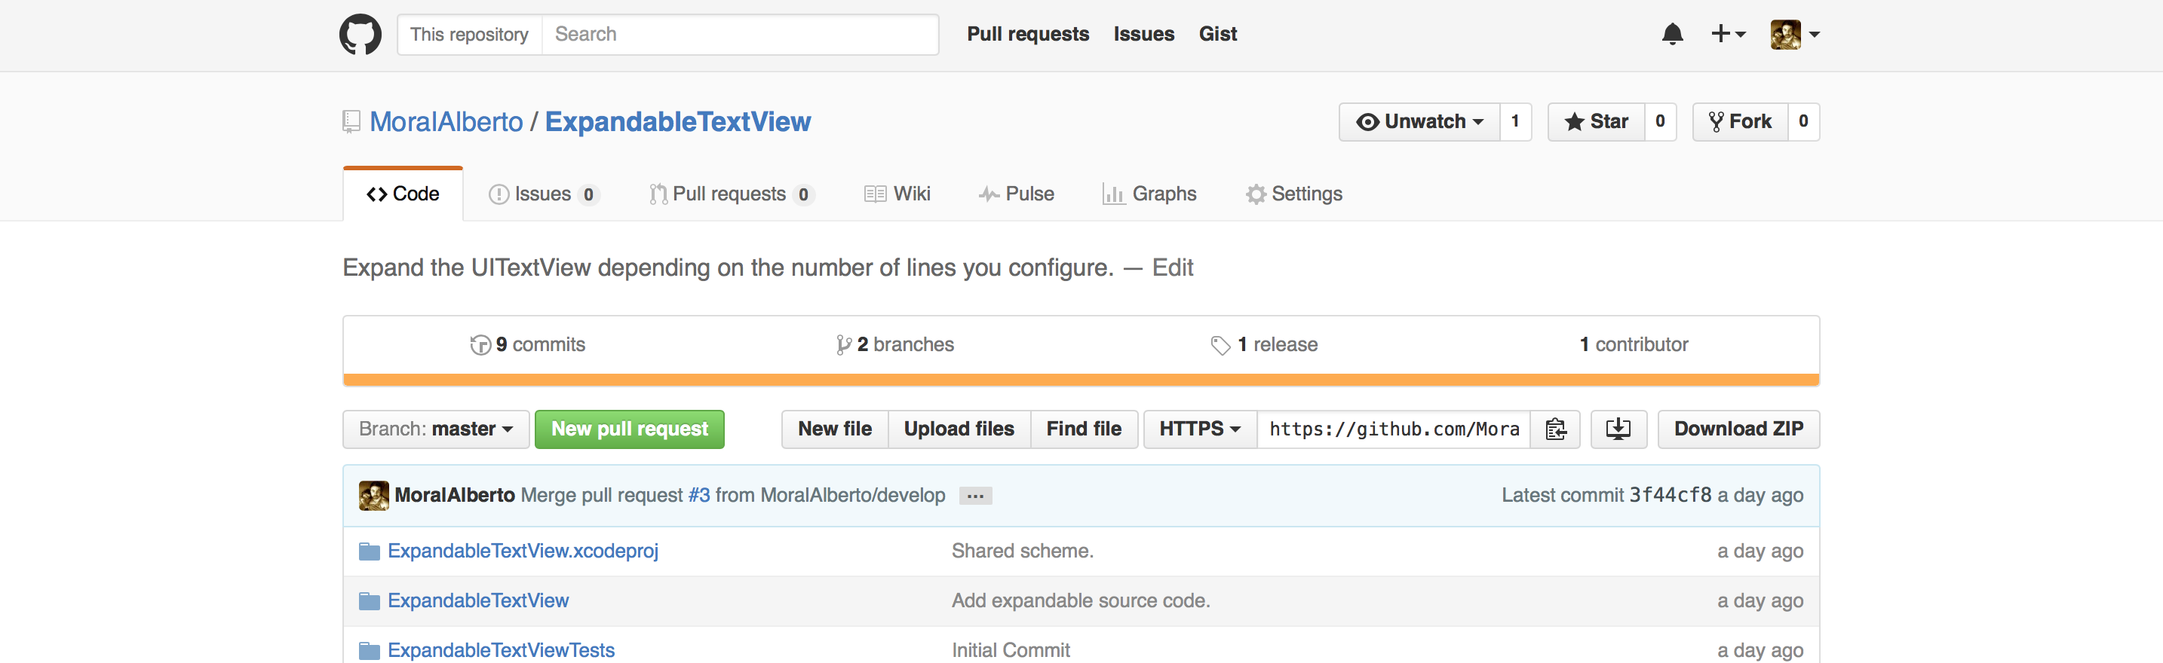Image resolution: width=2163 pixels, height=663 pixels.
Task: Open Branch: master dropdown
Action: click(x=436, y=429)
